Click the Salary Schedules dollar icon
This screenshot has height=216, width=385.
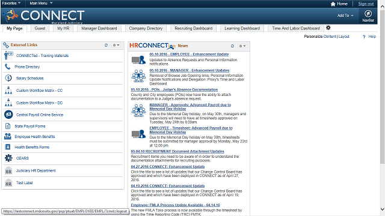(8, 78)
